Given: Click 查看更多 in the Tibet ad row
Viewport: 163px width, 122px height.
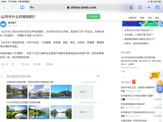Looking at the screenshot, I should pyautogui.click(x=83, y=112).
